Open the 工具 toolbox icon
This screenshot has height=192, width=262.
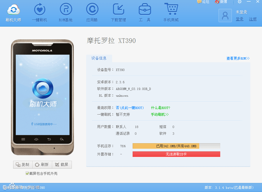tap(145, 9)
